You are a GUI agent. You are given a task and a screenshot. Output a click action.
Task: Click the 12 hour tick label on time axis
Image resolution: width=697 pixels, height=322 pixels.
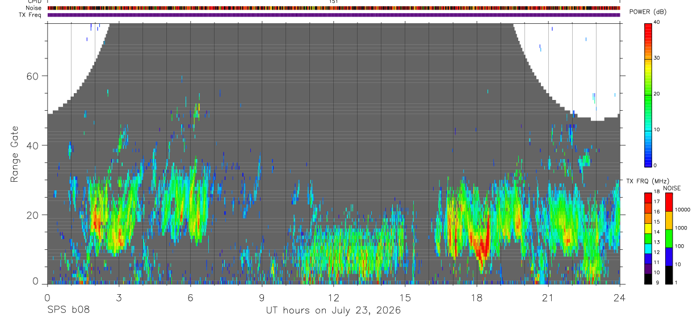coord(334,297)
